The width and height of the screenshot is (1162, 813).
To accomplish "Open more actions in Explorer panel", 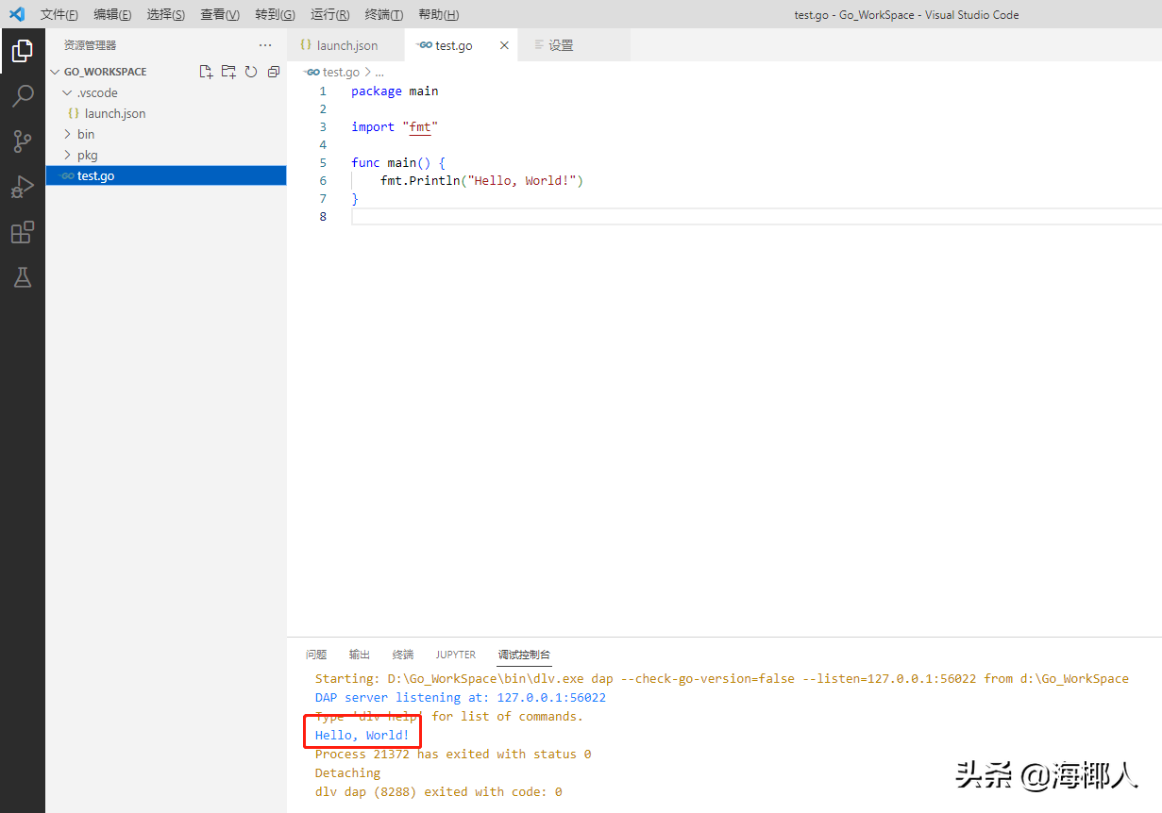I will click(264, 44).
